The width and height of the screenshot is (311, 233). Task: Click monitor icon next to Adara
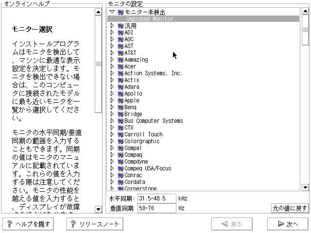pos(121,87)
